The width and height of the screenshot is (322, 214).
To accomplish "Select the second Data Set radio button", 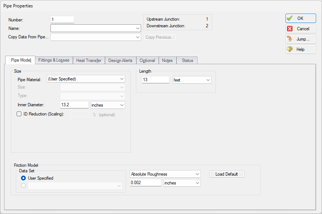I will pyautogui.click(x=24, y=186).
